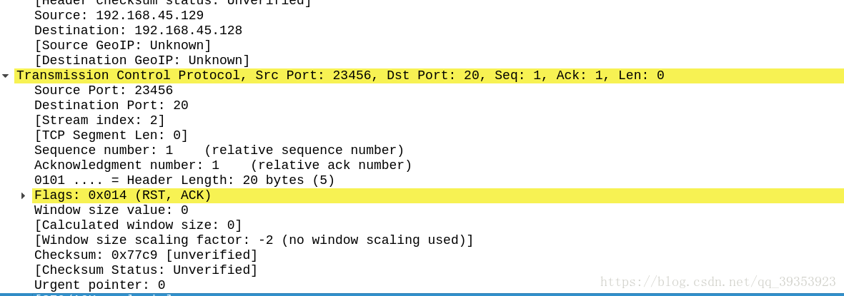
Task: Select the Window size value: 0 row
Action: coord(111,210)
